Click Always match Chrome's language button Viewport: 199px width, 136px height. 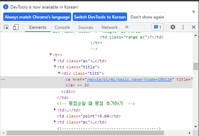pos(37,17)
